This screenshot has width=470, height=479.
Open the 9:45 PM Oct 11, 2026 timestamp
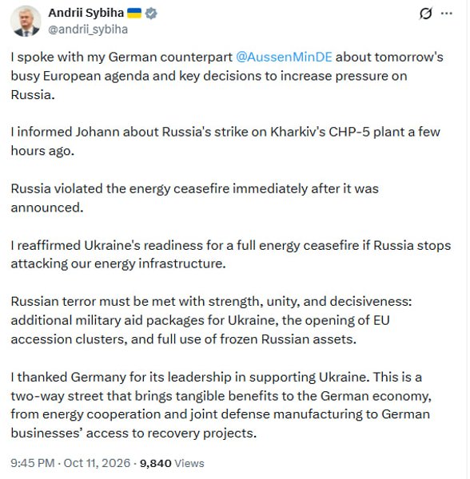coord(70,463)
